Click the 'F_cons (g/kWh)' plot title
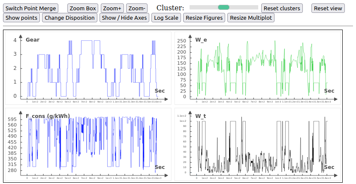Viewport: 356px width, 184px height. pyautogui.click(x=48, y=116)
